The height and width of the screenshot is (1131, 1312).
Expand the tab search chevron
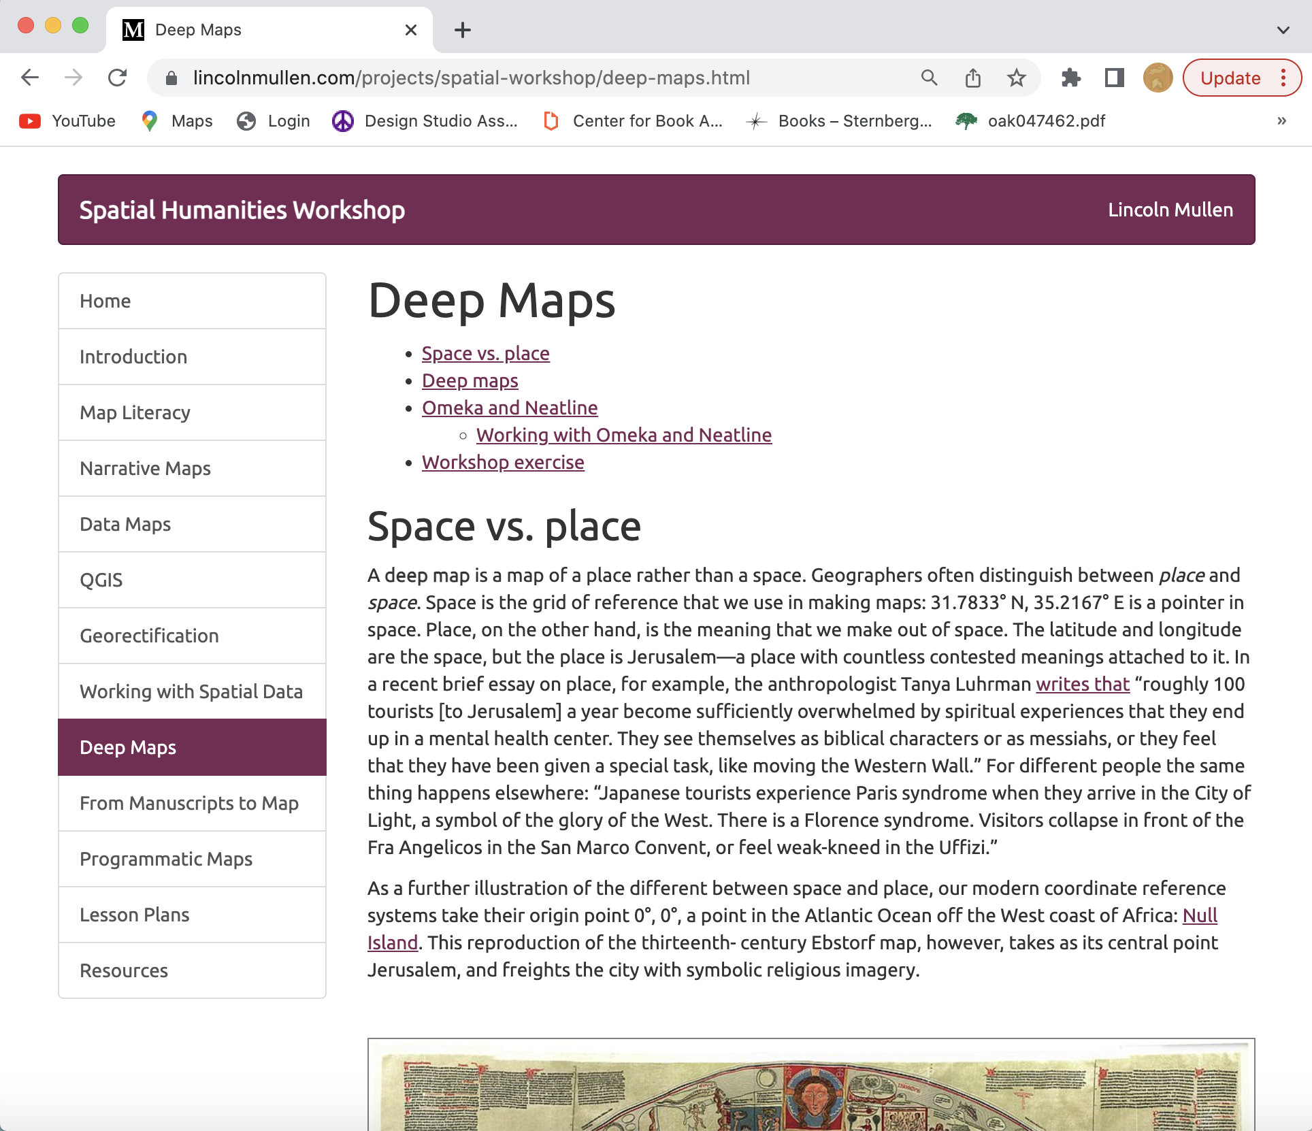click(1283, 30)
